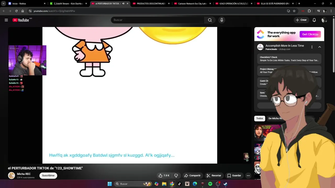This screenshot has height=188, width=335.
Task: Open OBS Studio from the taskbar
Action: point(218,184)
